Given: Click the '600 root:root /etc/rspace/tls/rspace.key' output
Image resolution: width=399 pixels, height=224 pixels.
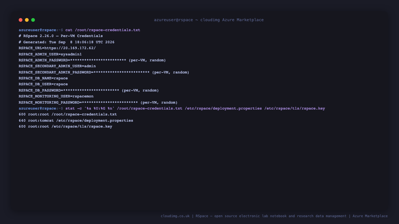Looking at the screenshot, I should pyautogui.click(x=65, y=127).
